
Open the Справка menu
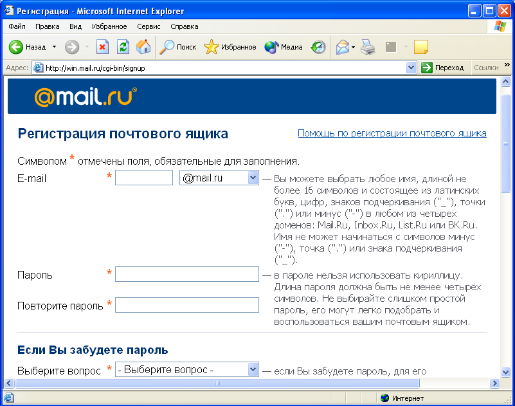point(185,26)
